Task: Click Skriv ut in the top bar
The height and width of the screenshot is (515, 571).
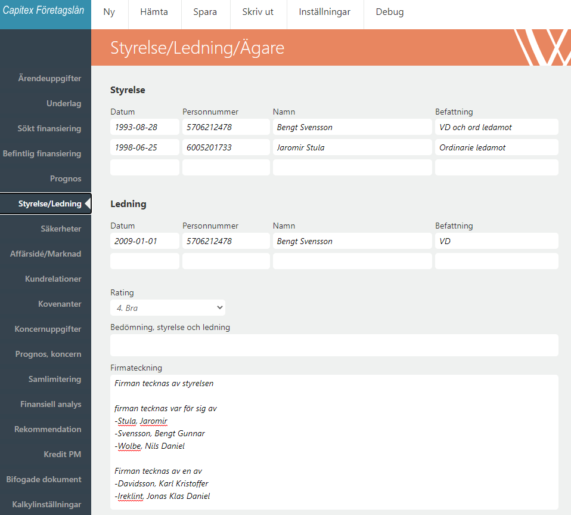Action: 258,12
